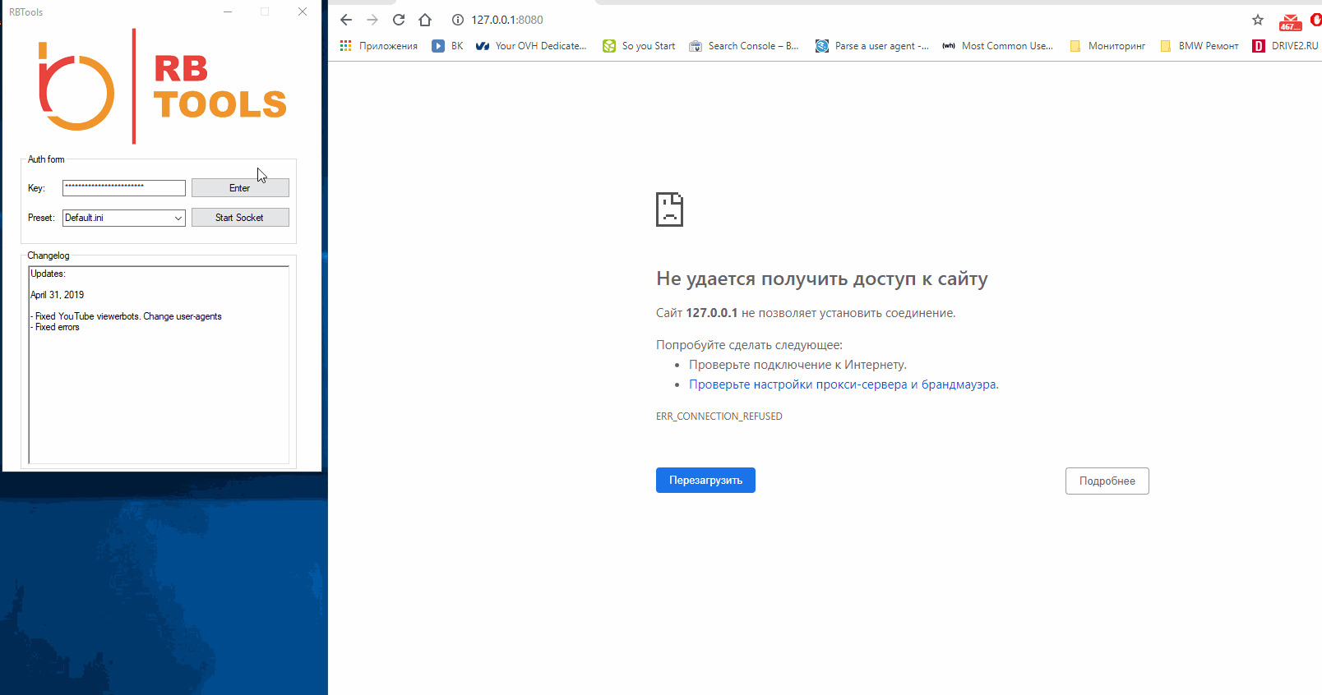Go to the browser home page icon

tap(425, 20)
